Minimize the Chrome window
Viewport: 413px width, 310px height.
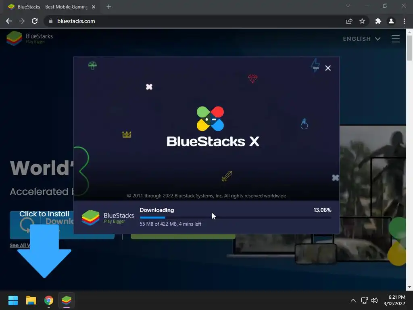pyautogui.click(x=366, y=6)
